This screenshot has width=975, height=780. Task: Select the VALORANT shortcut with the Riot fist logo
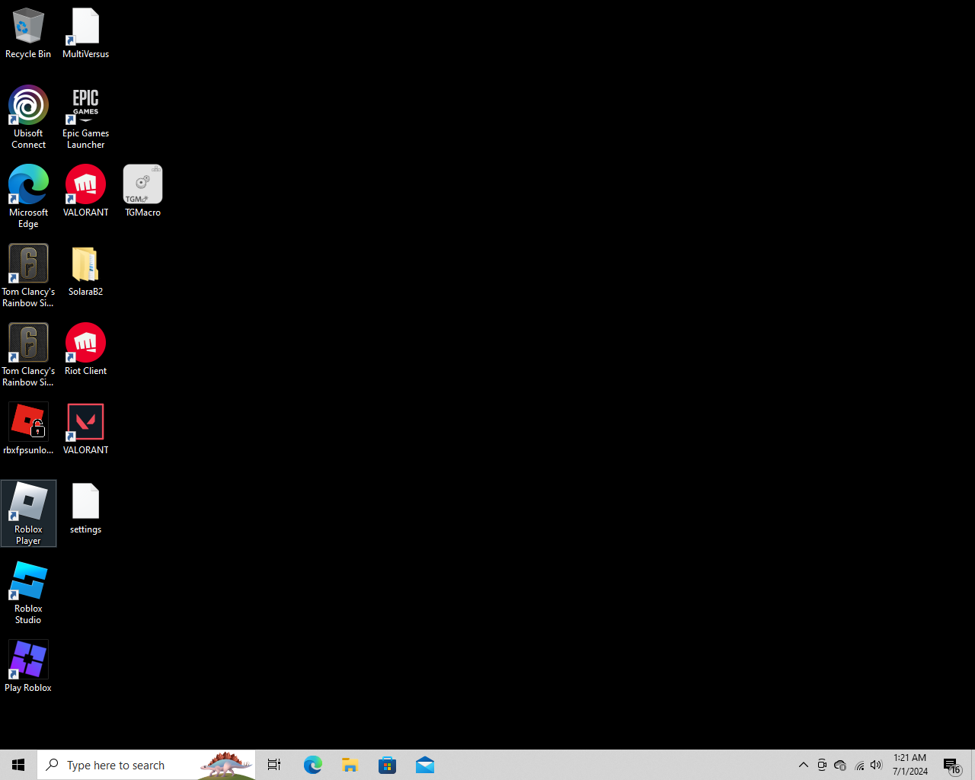pos(85,191)
